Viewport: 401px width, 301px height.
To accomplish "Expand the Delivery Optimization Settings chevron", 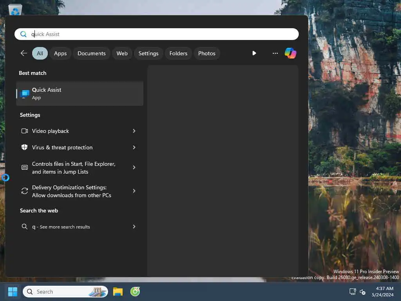I will 134,191.
